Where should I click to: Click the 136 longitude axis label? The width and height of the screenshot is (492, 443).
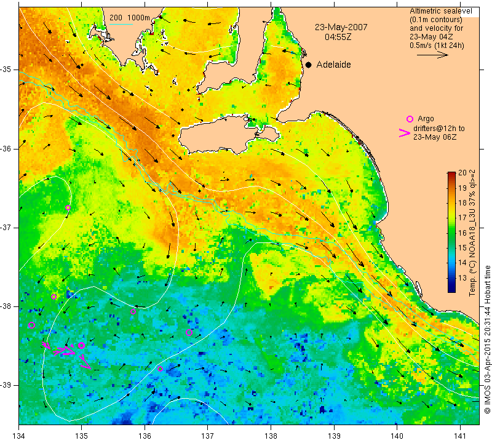coord(145,436)
